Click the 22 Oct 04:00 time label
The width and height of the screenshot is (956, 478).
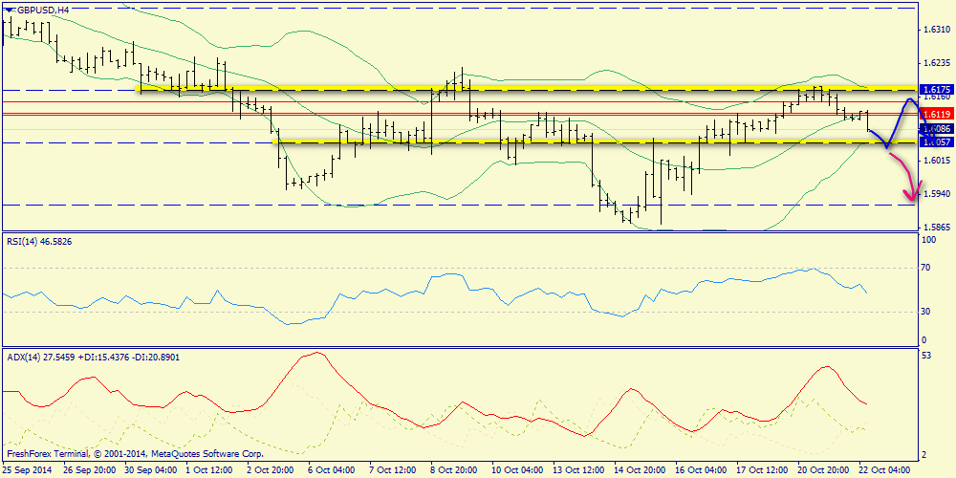point(883,471)
